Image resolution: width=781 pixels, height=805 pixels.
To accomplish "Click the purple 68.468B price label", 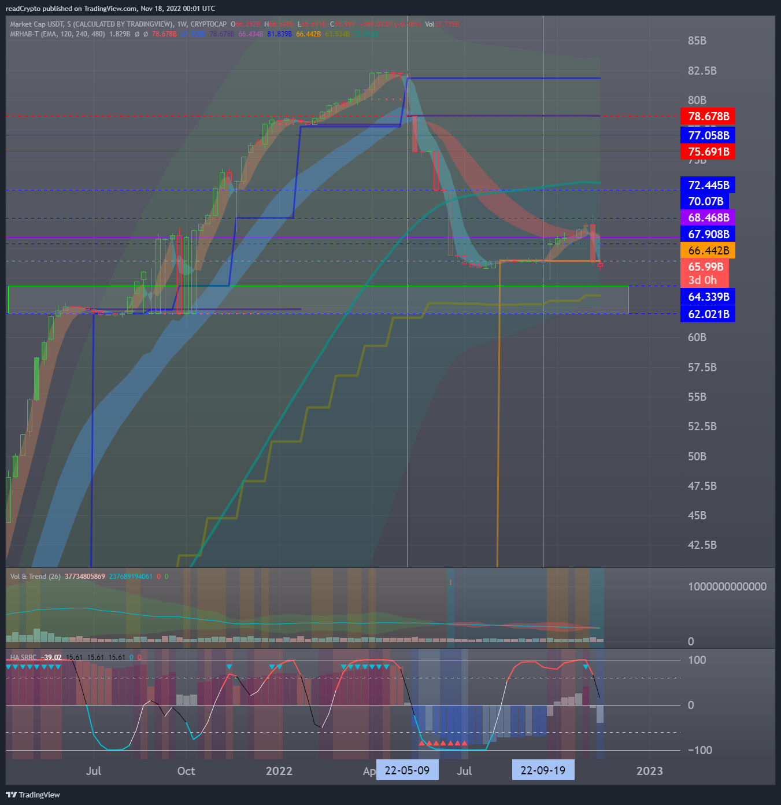I will coord(708,217).
